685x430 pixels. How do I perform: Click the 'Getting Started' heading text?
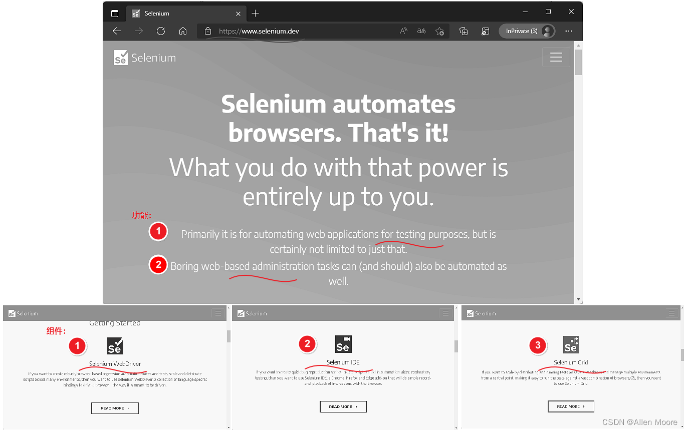coord(115,323)
